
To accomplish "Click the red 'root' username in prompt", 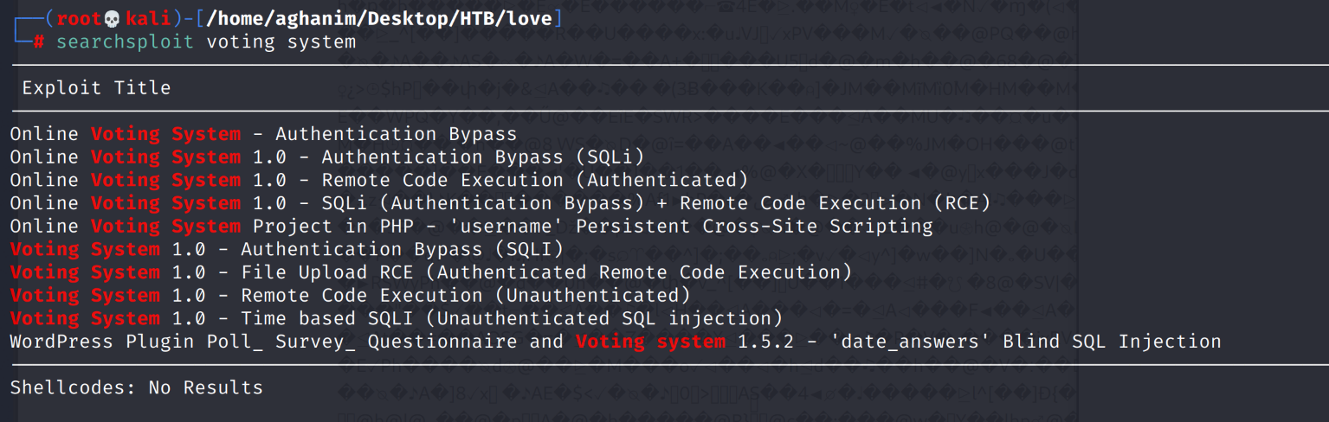I will (x=80, y=19).
